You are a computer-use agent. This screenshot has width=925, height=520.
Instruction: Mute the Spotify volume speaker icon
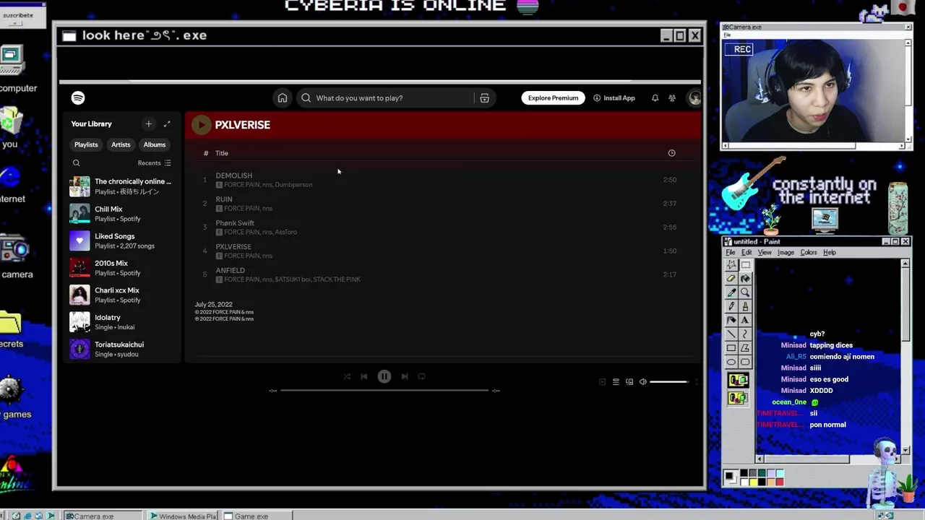(642, 381)
